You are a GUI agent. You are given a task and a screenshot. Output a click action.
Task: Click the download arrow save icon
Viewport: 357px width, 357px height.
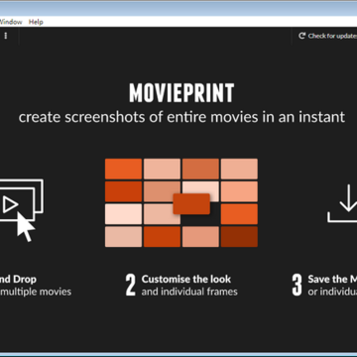342,203
